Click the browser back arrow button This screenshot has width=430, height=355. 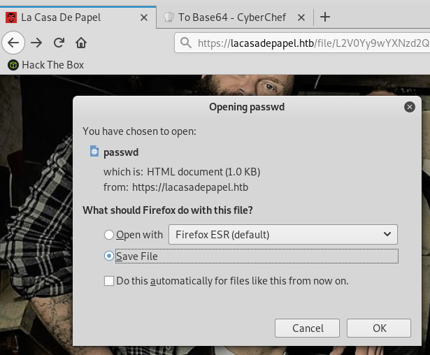click(13, 43)
